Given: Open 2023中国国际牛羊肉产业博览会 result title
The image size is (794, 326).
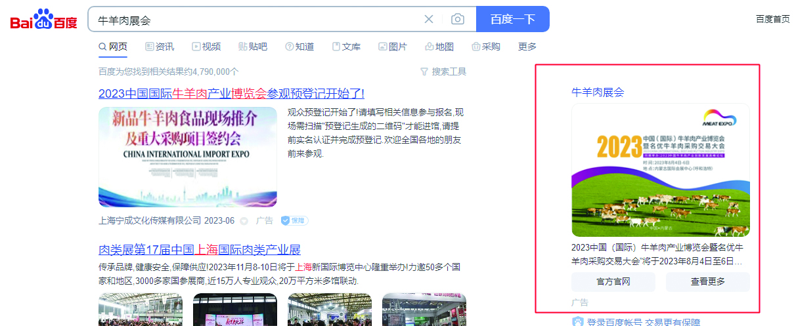Looking at the screenshot, I should click(x=231, y=94).
